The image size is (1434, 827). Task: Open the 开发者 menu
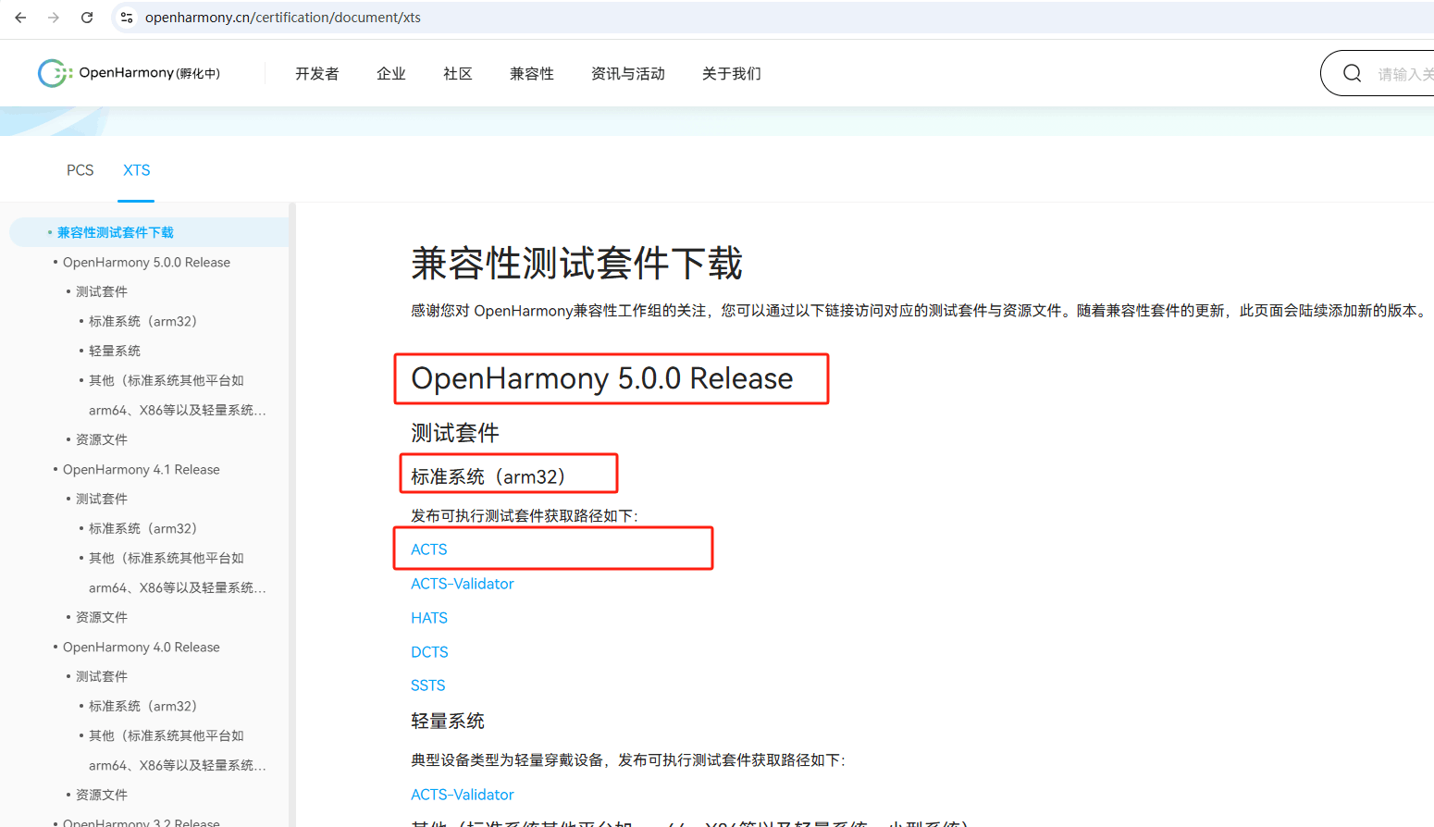click(x=316, y=74)
